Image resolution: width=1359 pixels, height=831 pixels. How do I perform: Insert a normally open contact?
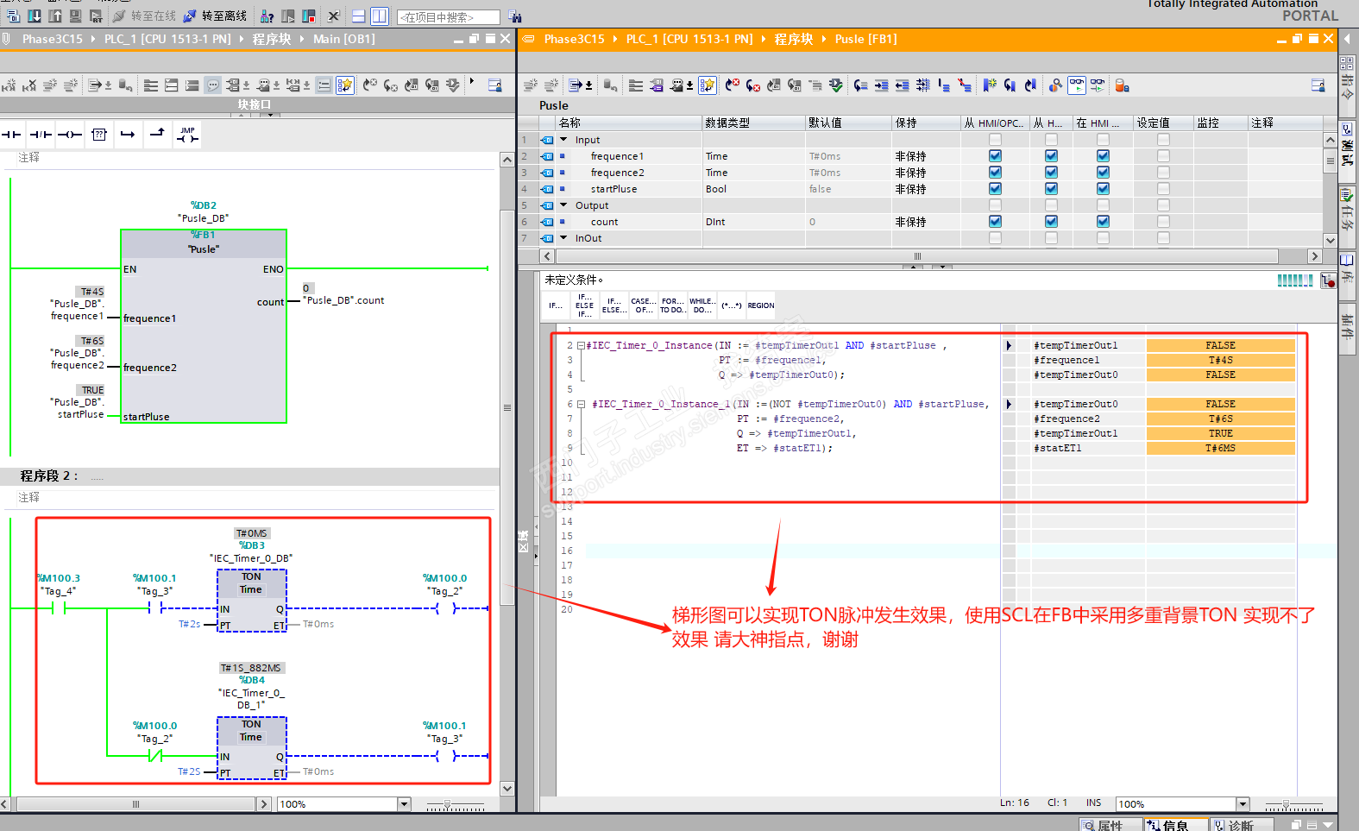(11, 135)
